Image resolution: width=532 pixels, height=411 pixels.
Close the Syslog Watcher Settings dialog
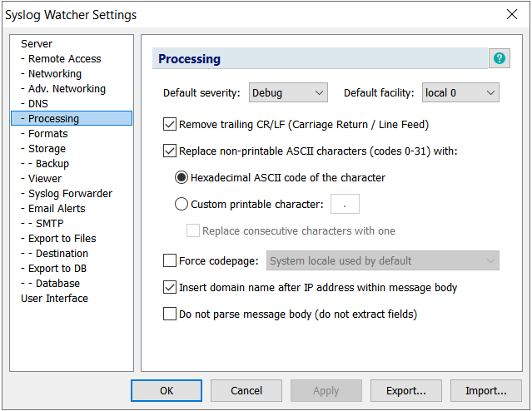tap(512, 14)
